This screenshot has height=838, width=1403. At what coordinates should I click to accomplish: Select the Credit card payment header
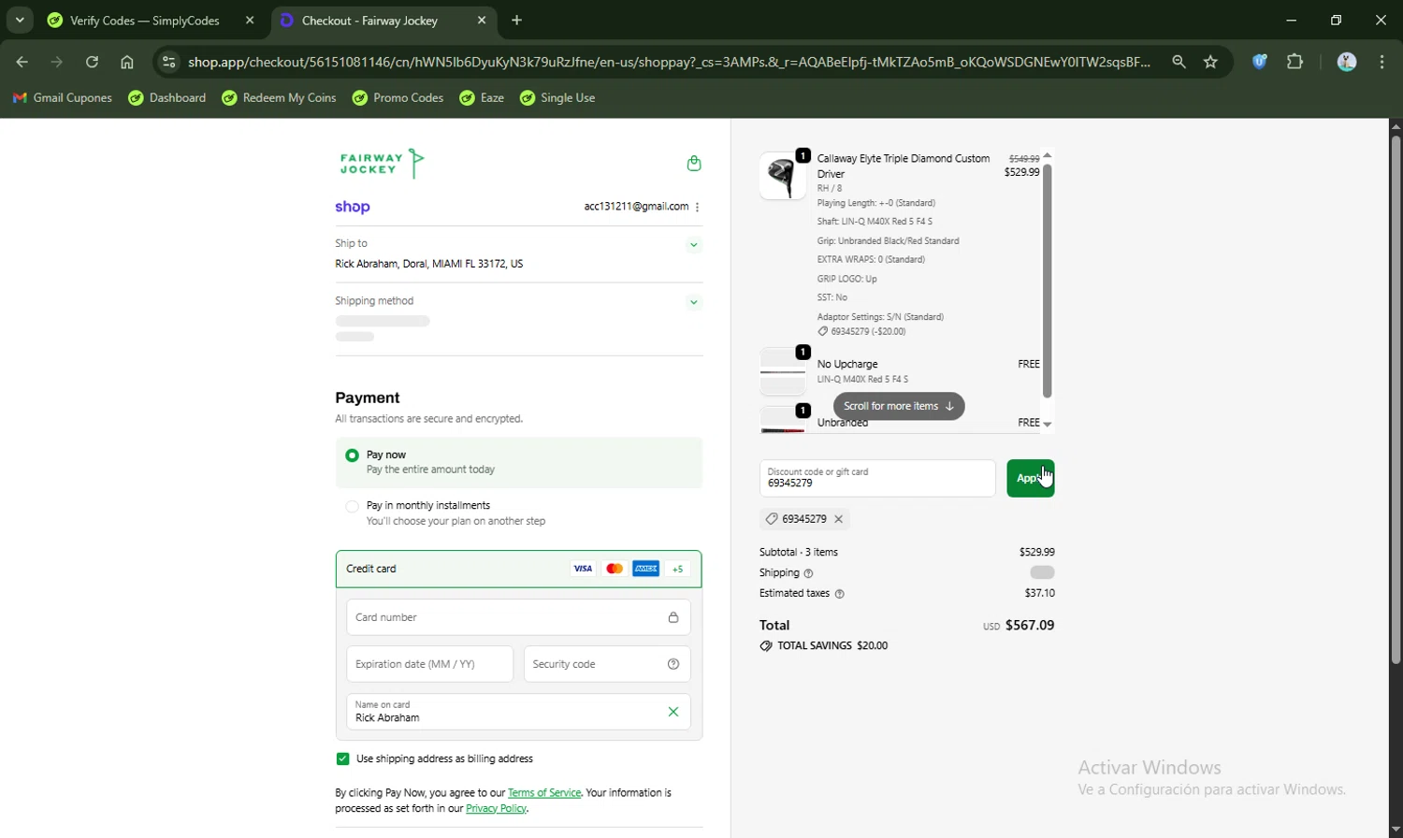pyautogui.click(x=518, y=569)
